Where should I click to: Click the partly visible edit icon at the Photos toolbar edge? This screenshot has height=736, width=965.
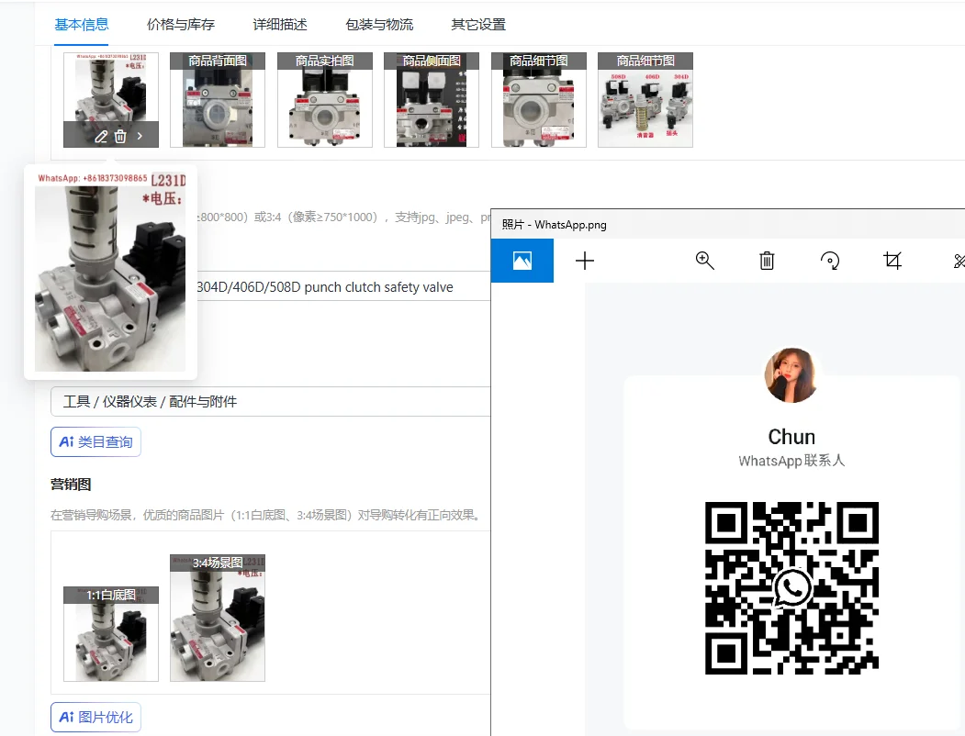coord(959,261)
